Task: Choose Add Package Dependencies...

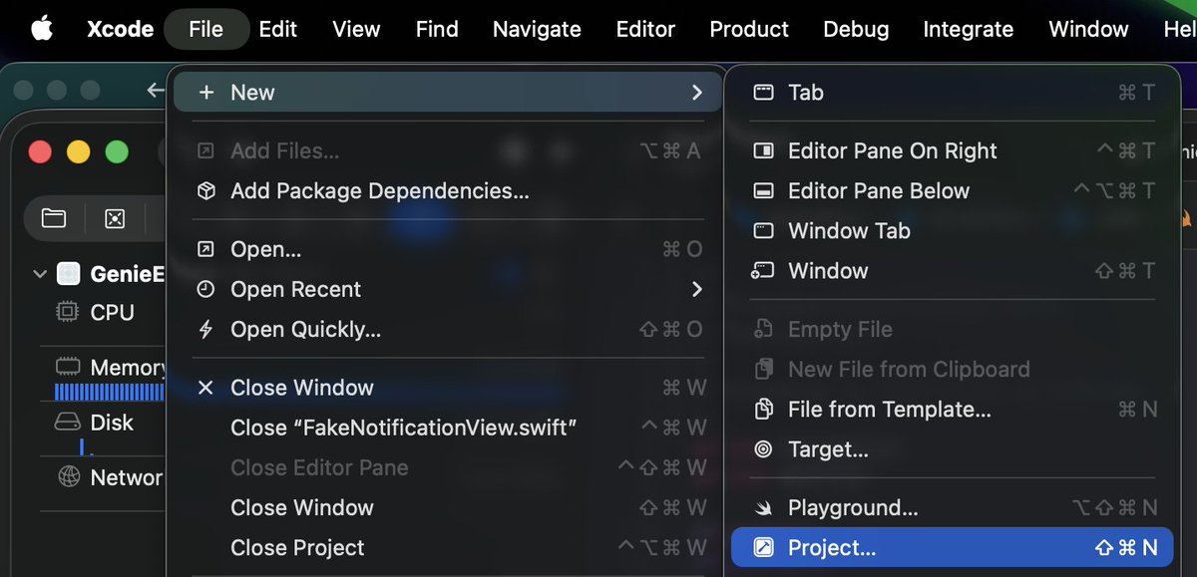Action: [448, 190]
